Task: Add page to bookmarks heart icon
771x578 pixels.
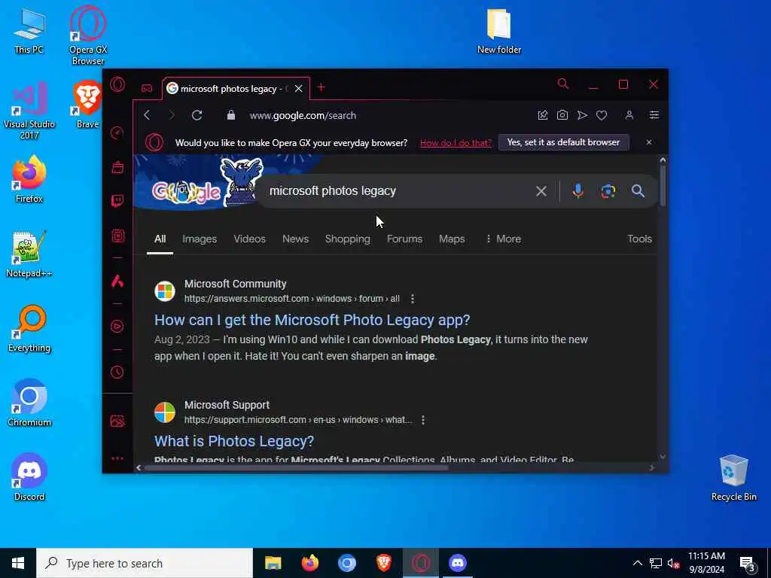Action: (602, 115)
